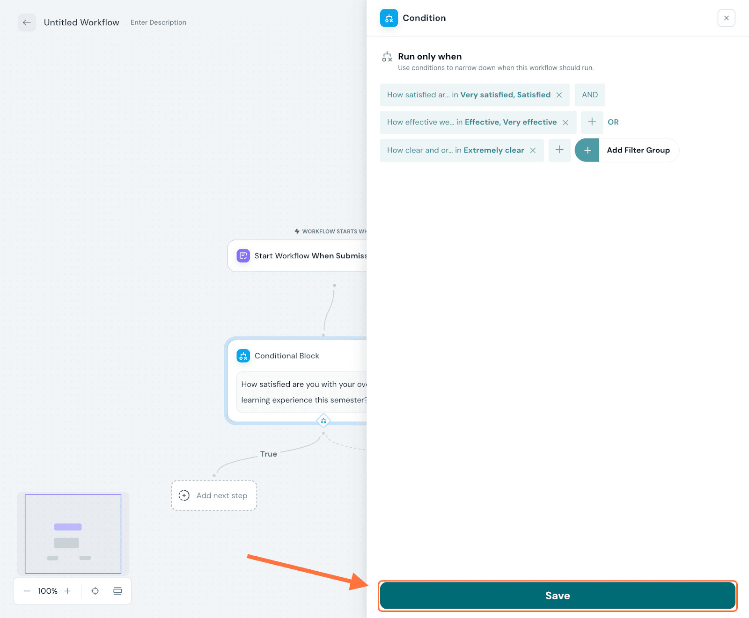The image size is (749, 618).
Task: Click Add next step on True branch
Action: [x=214, y=495]
